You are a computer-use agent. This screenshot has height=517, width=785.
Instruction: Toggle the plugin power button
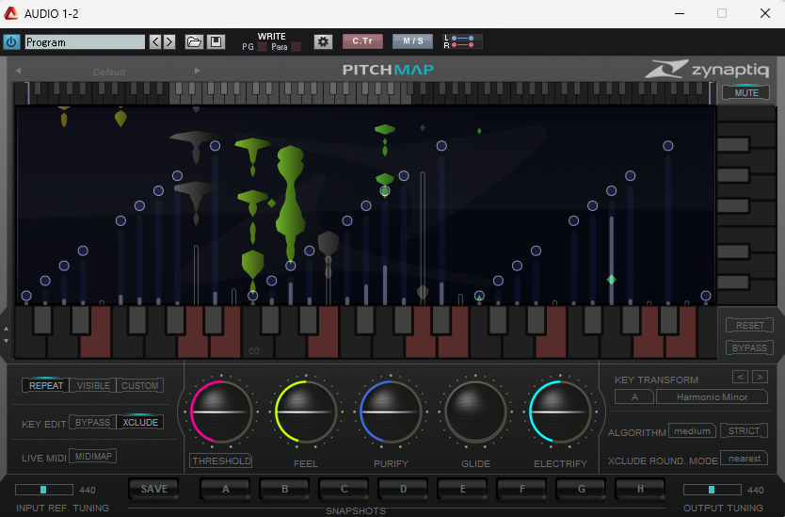point(11,42)
